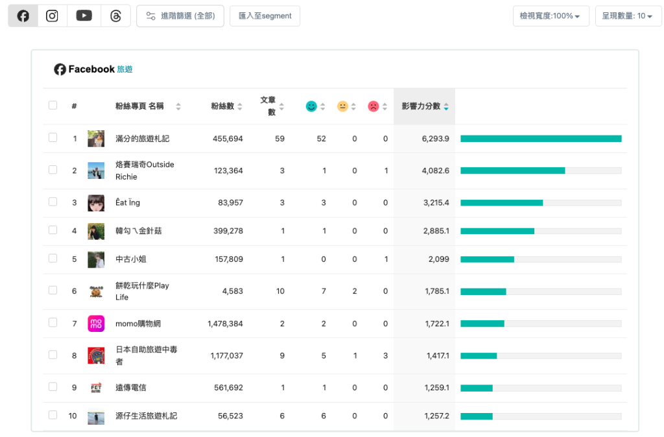
Task: Sort the table by 文章數 column
Action: coord(272,106)
